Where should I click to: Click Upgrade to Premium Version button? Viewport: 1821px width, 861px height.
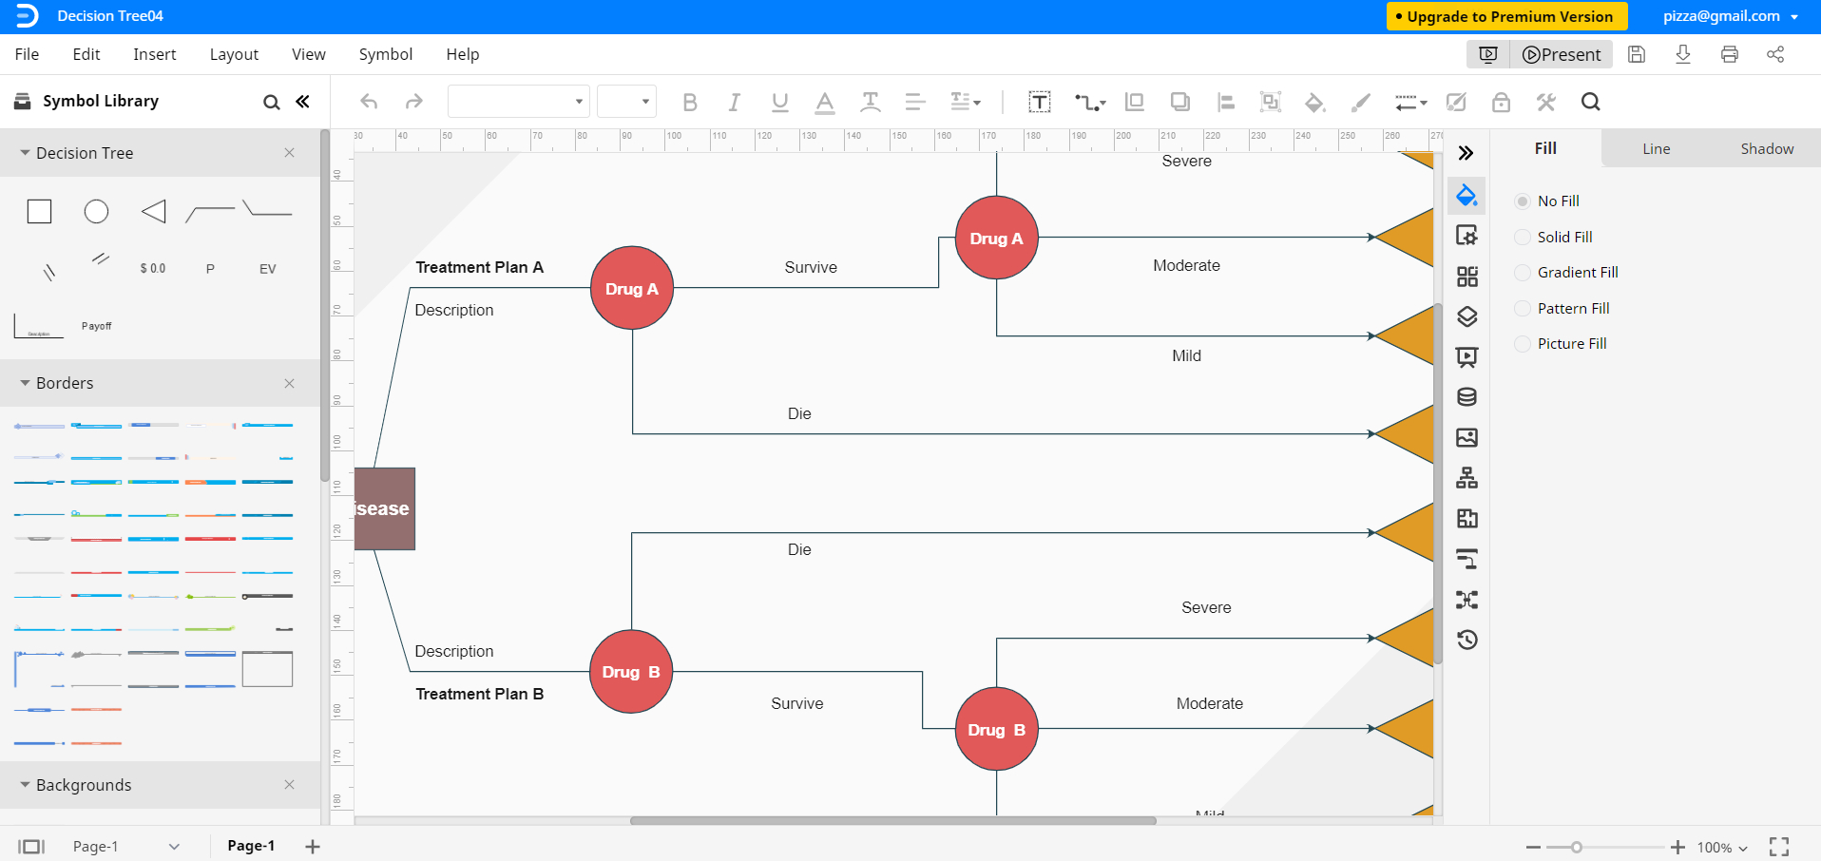pos(1507,16)
